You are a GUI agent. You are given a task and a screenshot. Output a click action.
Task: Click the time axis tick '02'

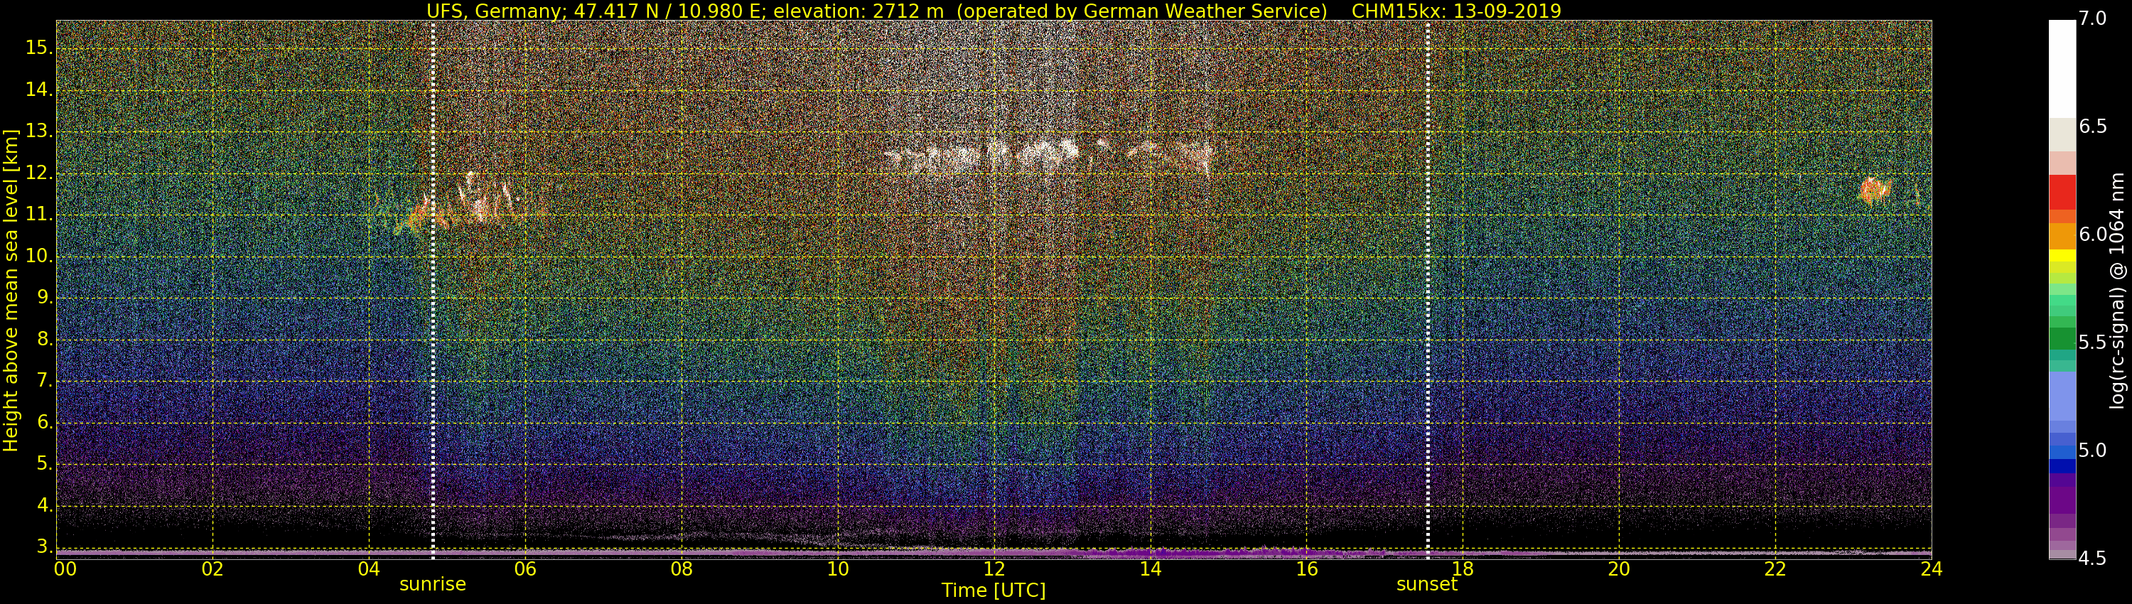pyautogui.click(x=212, y=569)
